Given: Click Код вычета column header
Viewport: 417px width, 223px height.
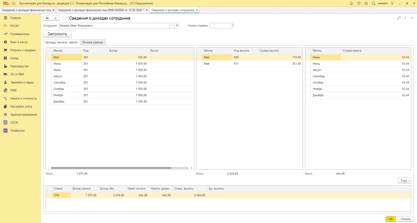Looking at the screenshot, I should [245, 50].
